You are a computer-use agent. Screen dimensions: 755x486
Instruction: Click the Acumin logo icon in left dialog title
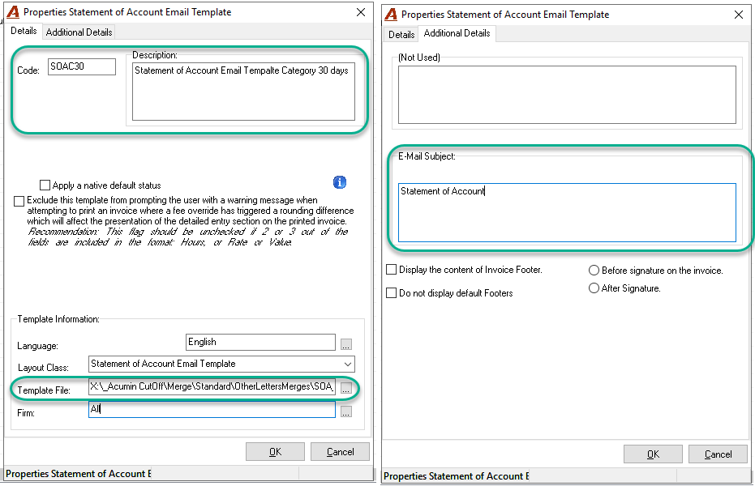[13, 11]
